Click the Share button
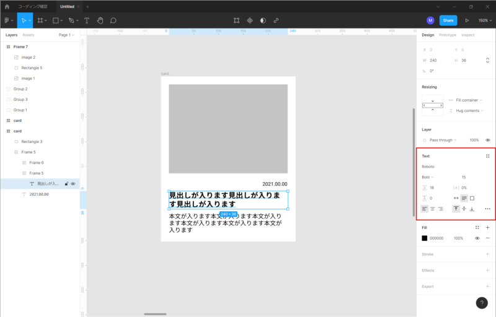496x317 pixels. (448, 20)
